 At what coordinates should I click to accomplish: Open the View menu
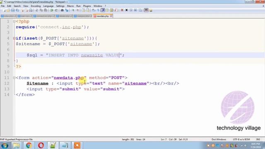[x=26, y=6]
